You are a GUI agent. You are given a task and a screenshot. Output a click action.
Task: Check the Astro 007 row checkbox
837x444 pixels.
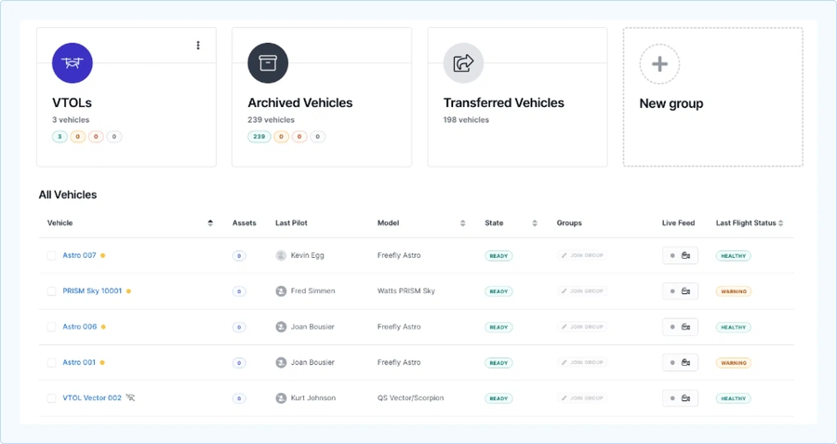click(52, 256)
